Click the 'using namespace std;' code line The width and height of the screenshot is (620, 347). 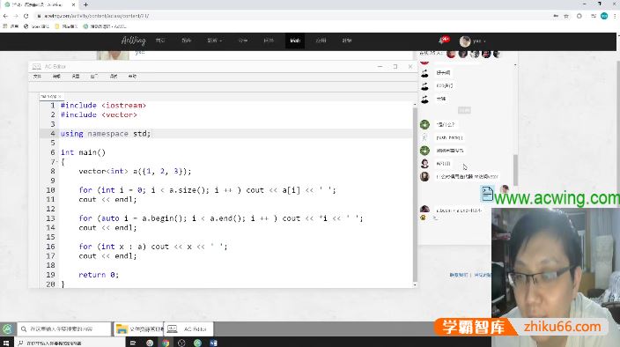pos(105,134)
